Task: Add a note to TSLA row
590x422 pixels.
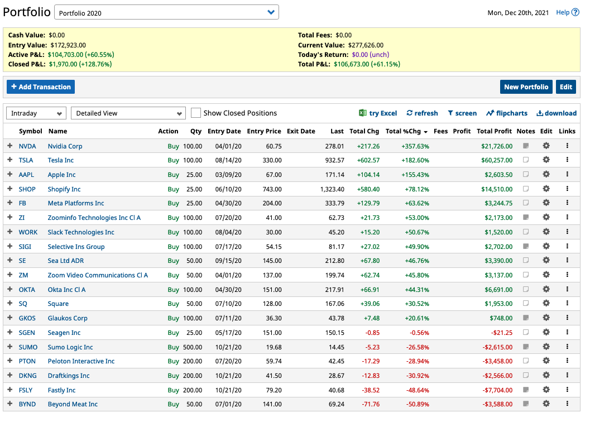Action: [526, 160]
